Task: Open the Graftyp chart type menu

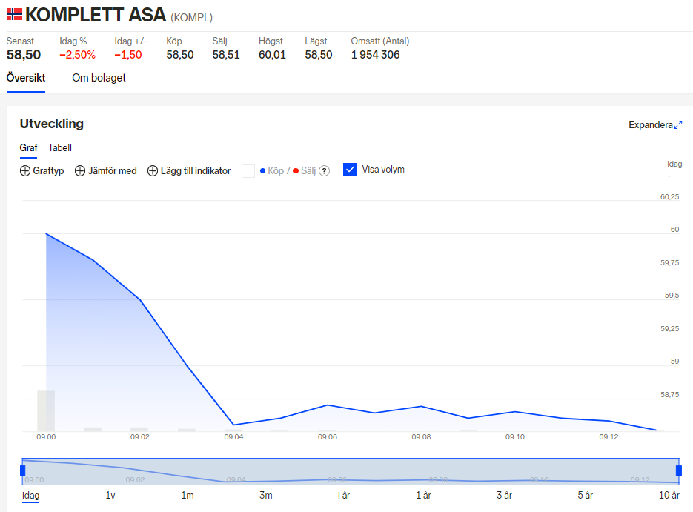Action: 48,171
